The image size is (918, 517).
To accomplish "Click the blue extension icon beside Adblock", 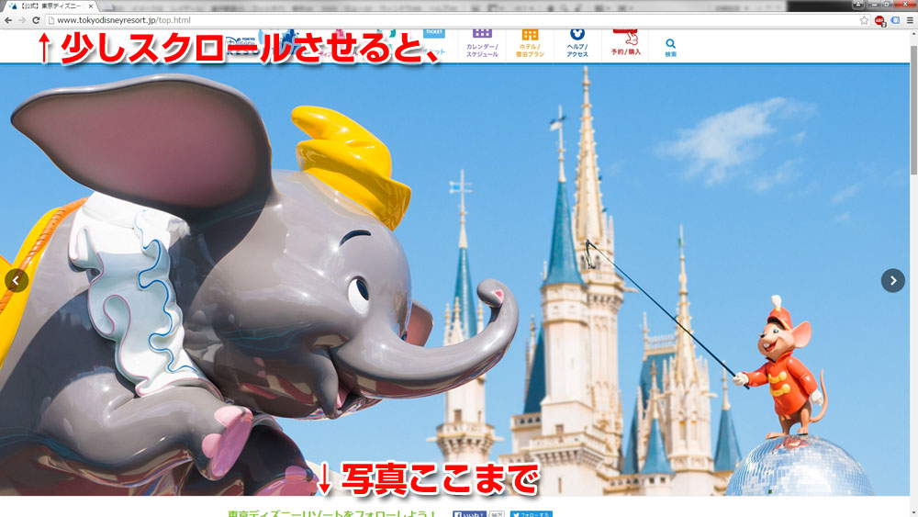I will (x=895, y=20).
